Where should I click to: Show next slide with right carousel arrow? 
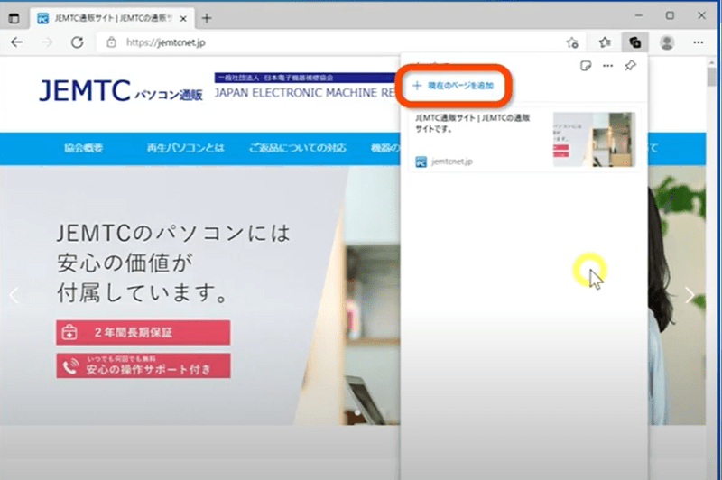coord(690,295)
